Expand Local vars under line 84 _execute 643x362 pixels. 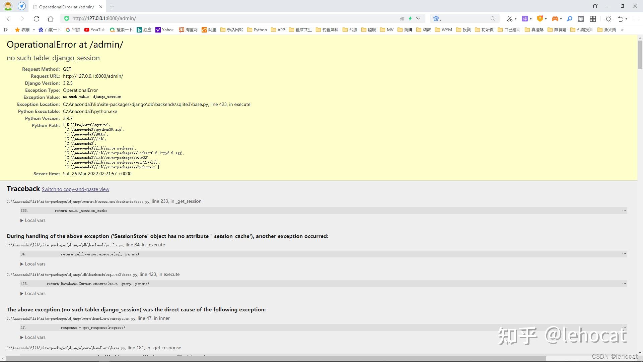[33, 264]
